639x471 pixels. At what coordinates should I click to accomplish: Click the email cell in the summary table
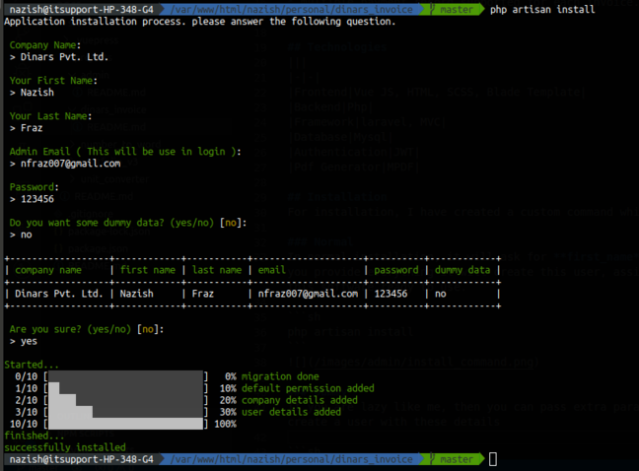[307, 293]
